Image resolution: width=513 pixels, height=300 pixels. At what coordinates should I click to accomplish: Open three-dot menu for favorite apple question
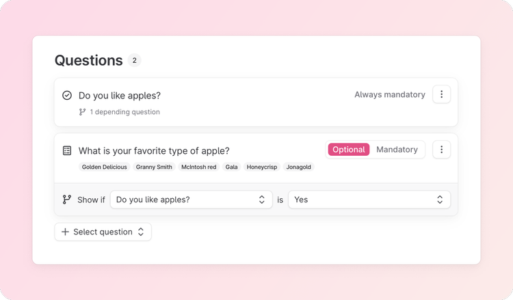[x=441, y=150]
